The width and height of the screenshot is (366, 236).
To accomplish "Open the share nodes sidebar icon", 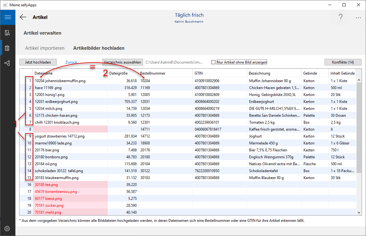I will tap(8, 63).
